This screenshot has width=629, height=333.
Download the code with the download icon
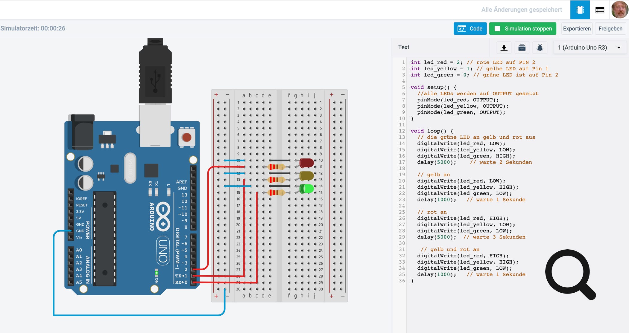[504, 48]
